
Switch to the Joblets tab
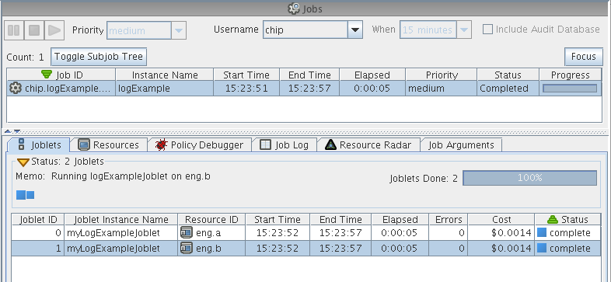pyautogui.click(x=39, y=145)
